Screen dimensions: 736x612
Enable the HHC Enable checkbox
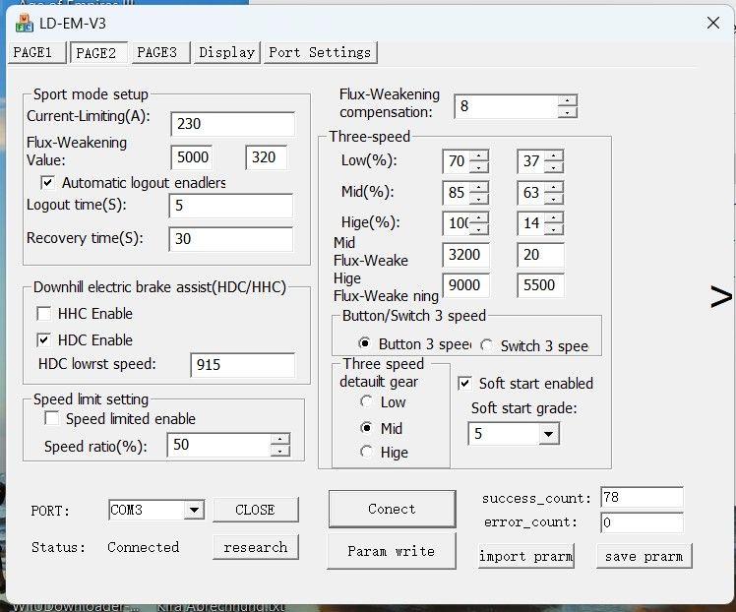coord(44,314)
